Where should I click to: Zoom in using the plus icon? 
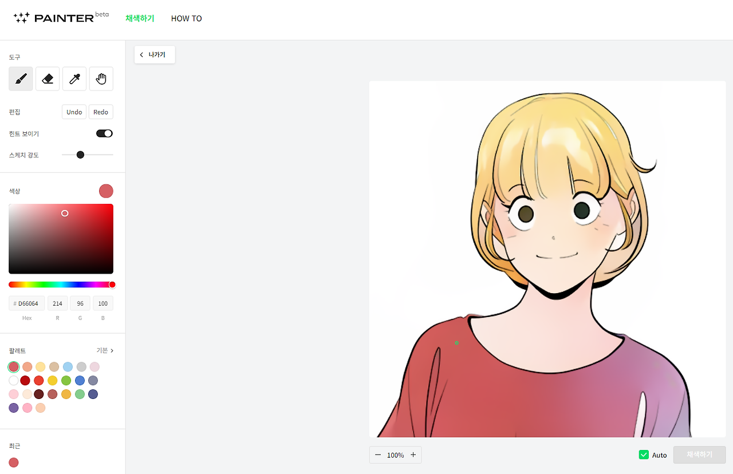point(413,455)
